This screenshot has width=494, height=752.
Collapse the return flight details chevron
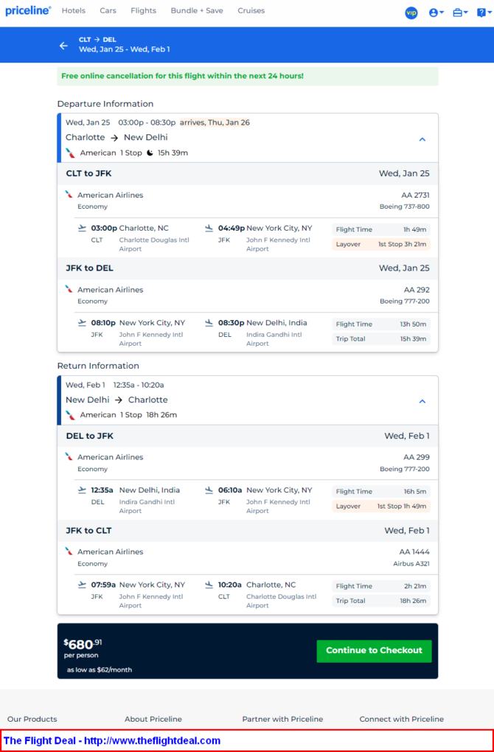(422, 401)
